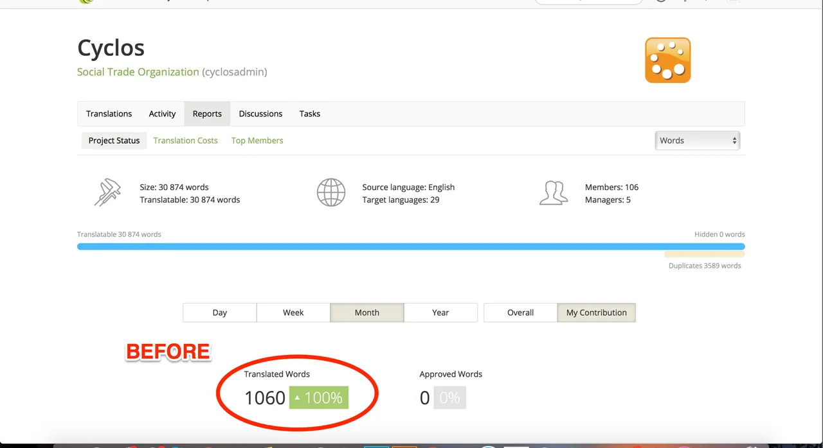The width and height of the screenshot is (823, 448).
Task: Click the Approved Words heading
Action: [451, 374]
